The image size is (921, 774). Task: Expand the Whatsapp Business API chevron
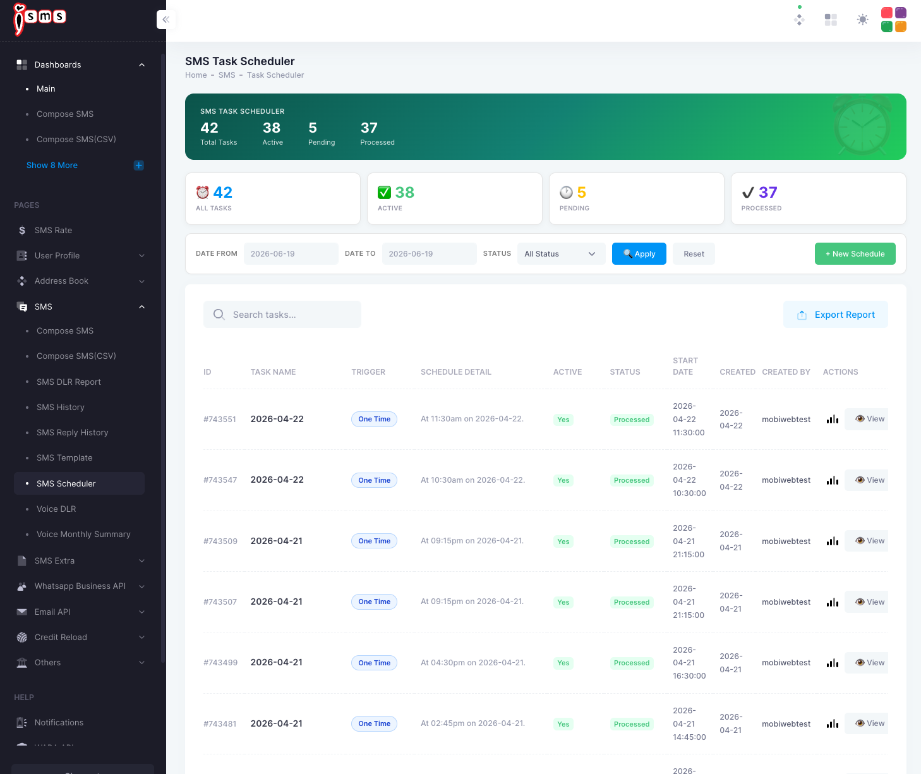point(141,587)
